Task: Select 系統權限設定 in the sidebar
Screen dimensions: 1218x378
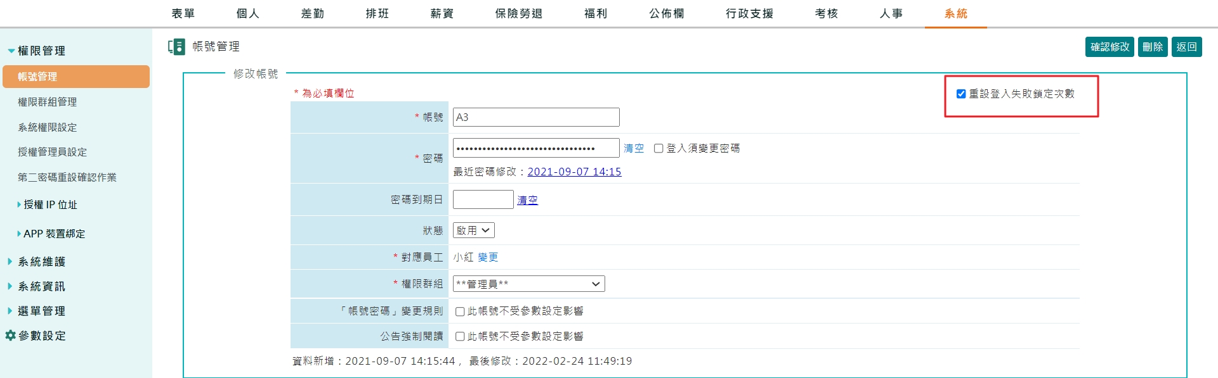Action: [48, 127]
